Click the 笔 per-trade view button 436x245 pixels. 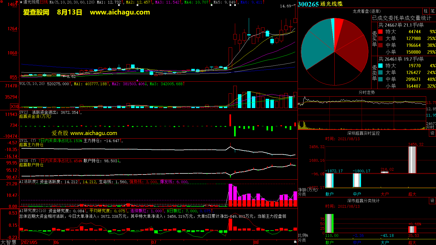point(432,11)
